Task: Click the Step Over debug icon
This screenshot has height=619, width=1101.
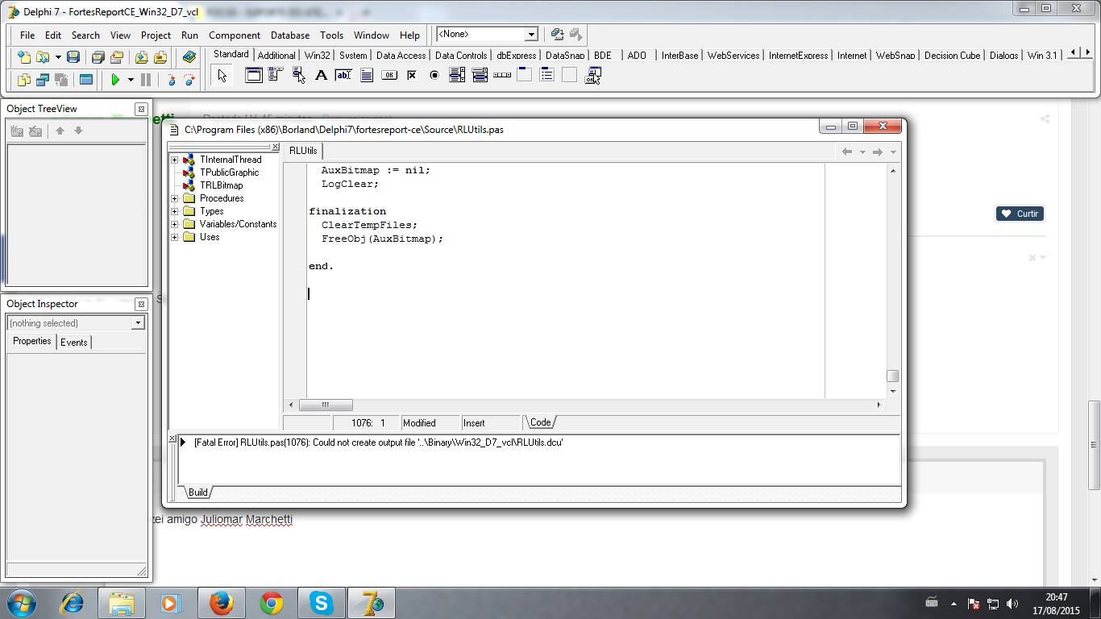Action: (x=189, y=80)
